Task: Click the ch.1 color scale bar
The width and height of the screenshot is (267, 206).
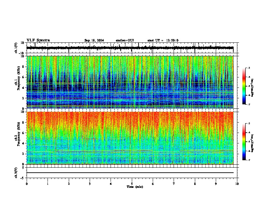Action: pos(244,86)
